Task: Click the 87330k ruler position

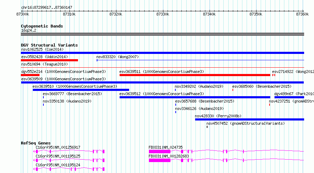Action: tap(163, 14)
